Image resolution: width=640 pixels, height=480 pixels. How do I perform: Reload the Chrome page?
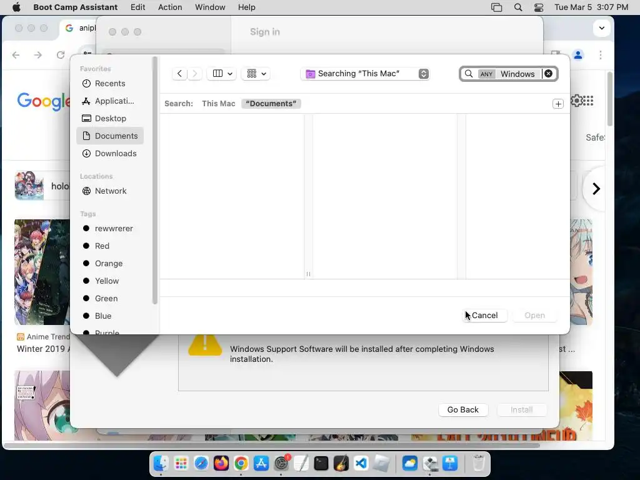61,55
